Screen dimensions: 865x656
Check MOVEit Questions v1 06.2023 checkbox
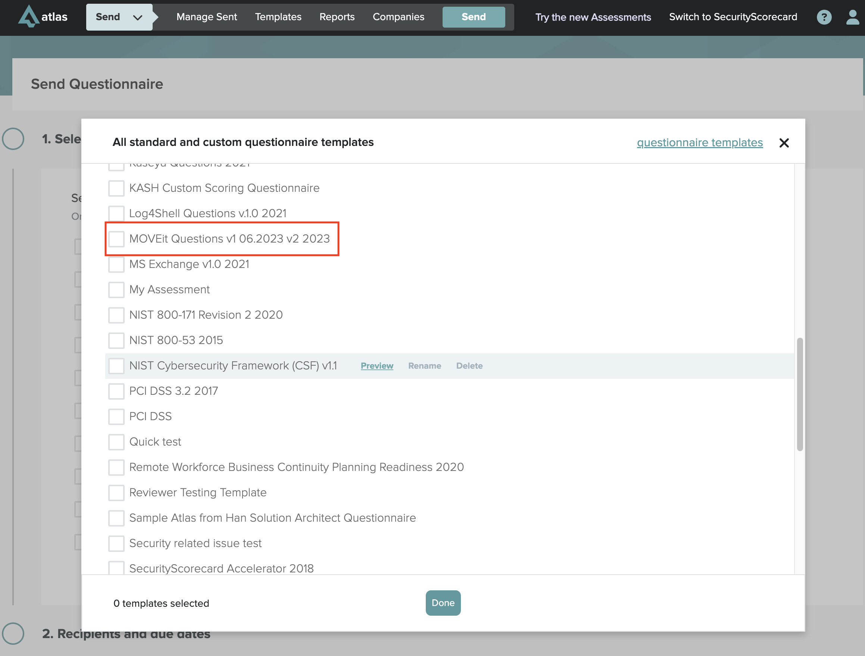click(116, 239)
